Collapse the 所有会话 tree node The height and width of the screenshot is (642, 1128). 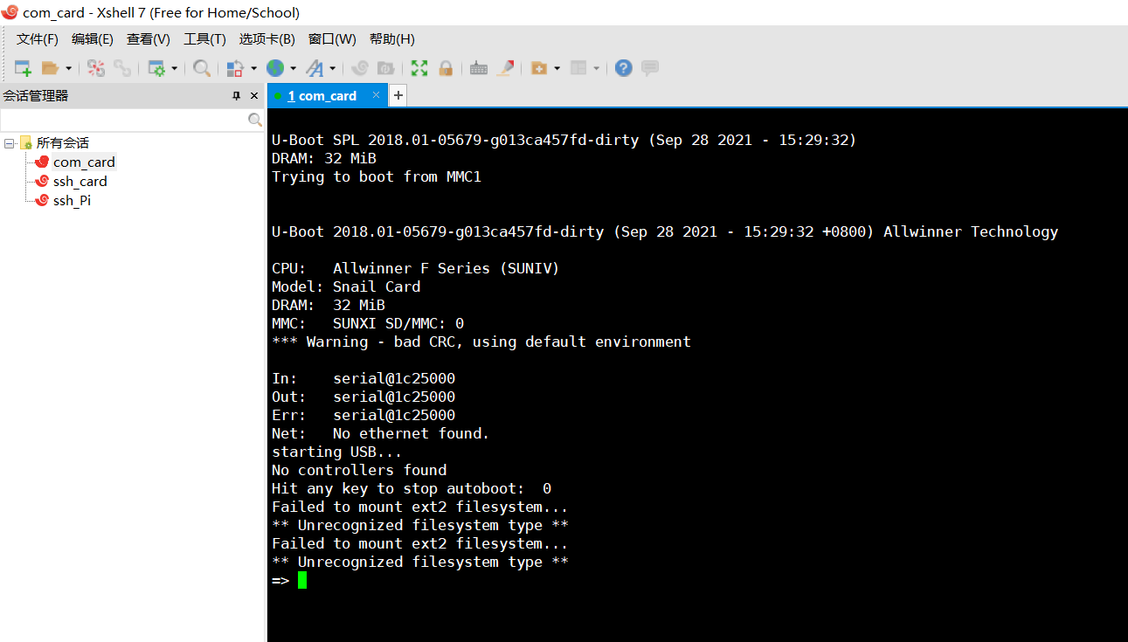9,143
